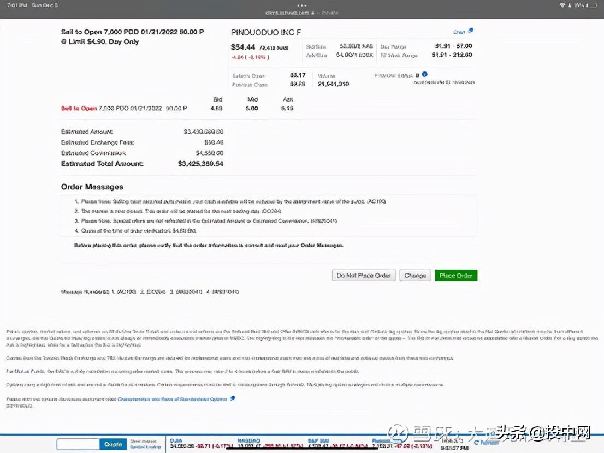The width and height of the screenshot is (604, 453).
Task: Click the NASDAQ index in ticker bar
Action: 248,440
